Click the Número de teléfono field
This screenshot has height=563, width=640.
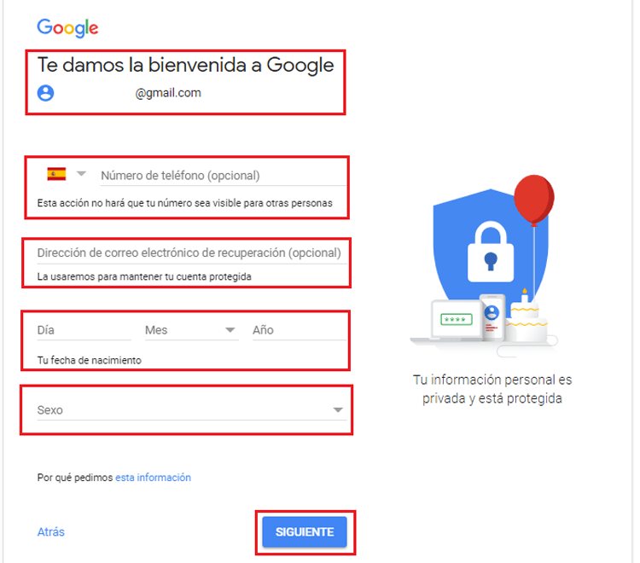(x=224, y=176)
